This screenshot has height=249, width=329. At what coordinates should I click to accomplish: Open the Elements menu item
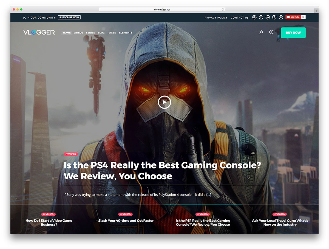[x=126, y=33]
